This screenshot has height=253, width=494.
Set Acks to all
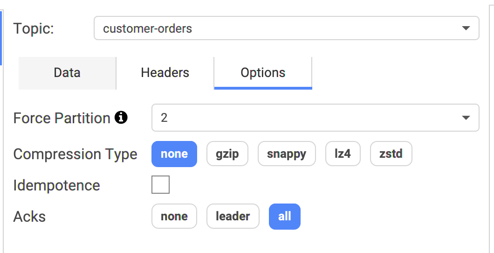284,217
